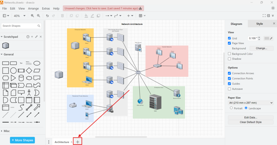Open the Arrange menu
The width and height of the screenshot is (277, 145).
[33, 8]
